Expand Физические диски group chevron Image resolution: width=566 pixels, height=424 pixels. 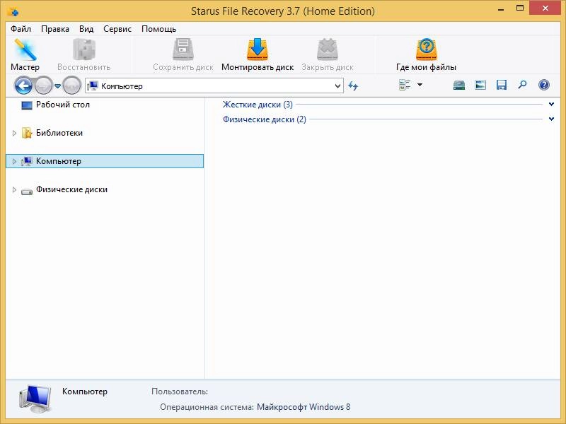coord(551,119)
